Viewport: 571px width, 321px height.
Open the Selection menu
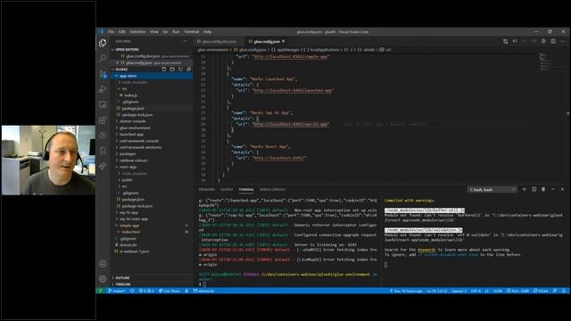(x=137, y=32)
